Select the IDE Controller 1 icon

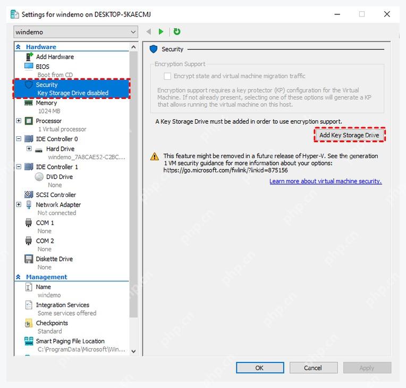click(29, 167)
